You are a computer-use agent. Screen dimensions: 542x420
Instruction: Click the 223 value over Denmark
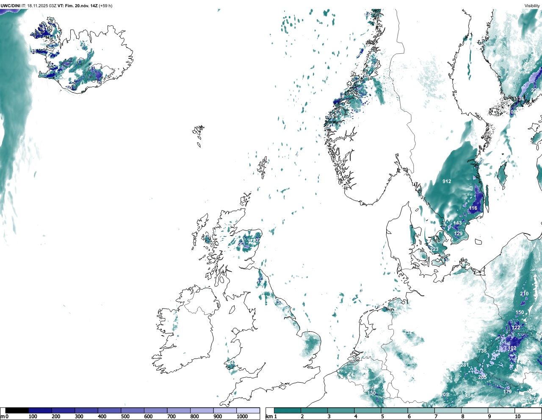tap(434, 249)
